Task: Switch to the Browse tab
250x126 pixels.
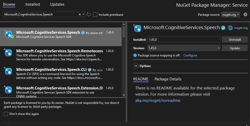Action: [9, 4]
